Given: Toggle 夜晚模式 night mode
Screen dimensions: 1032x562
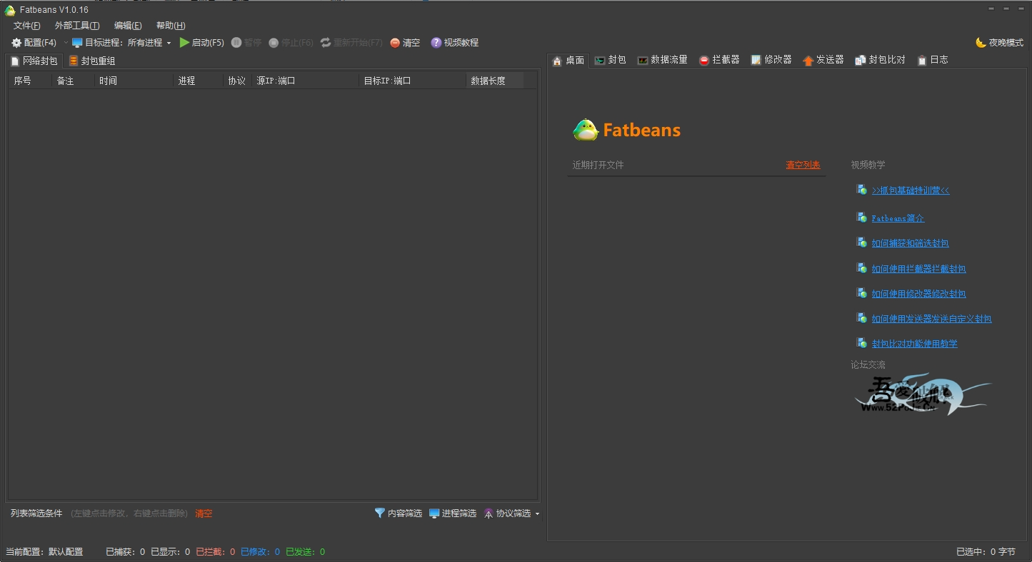Looking at the screenshot, I should click(999, 43).
